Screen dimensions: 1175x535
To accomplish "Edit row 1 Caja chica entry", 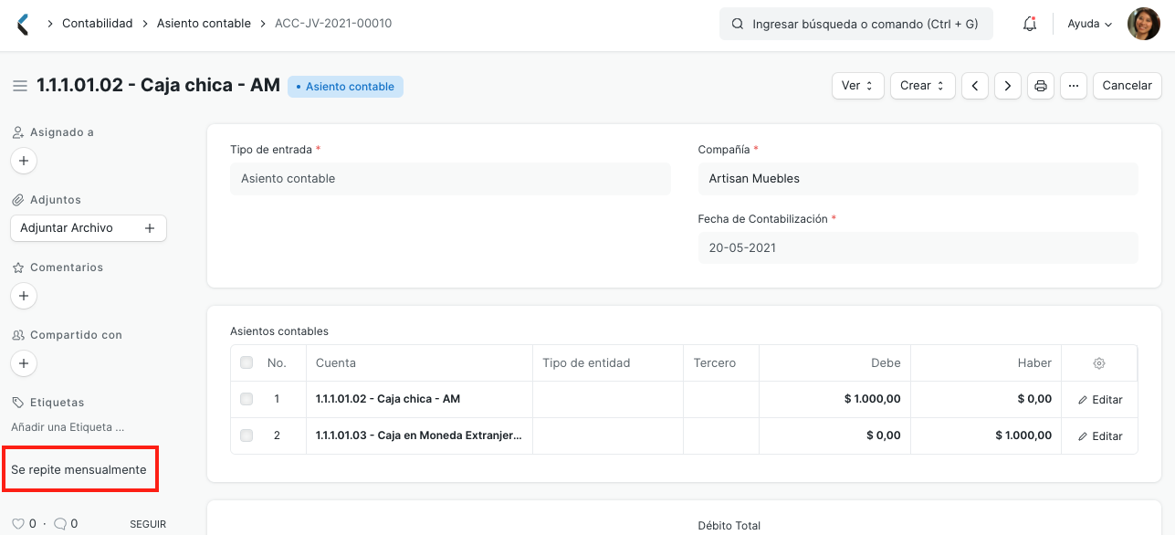I will click(1100, 400).
